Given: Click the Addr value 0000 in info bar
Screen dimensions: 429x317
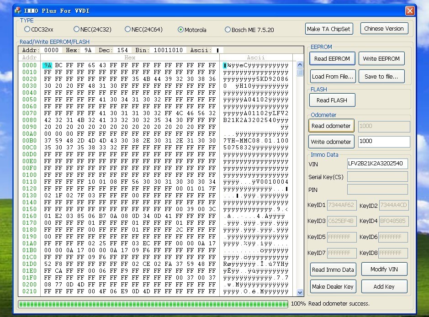Looking at the screenshot, I should pos(52,50).
